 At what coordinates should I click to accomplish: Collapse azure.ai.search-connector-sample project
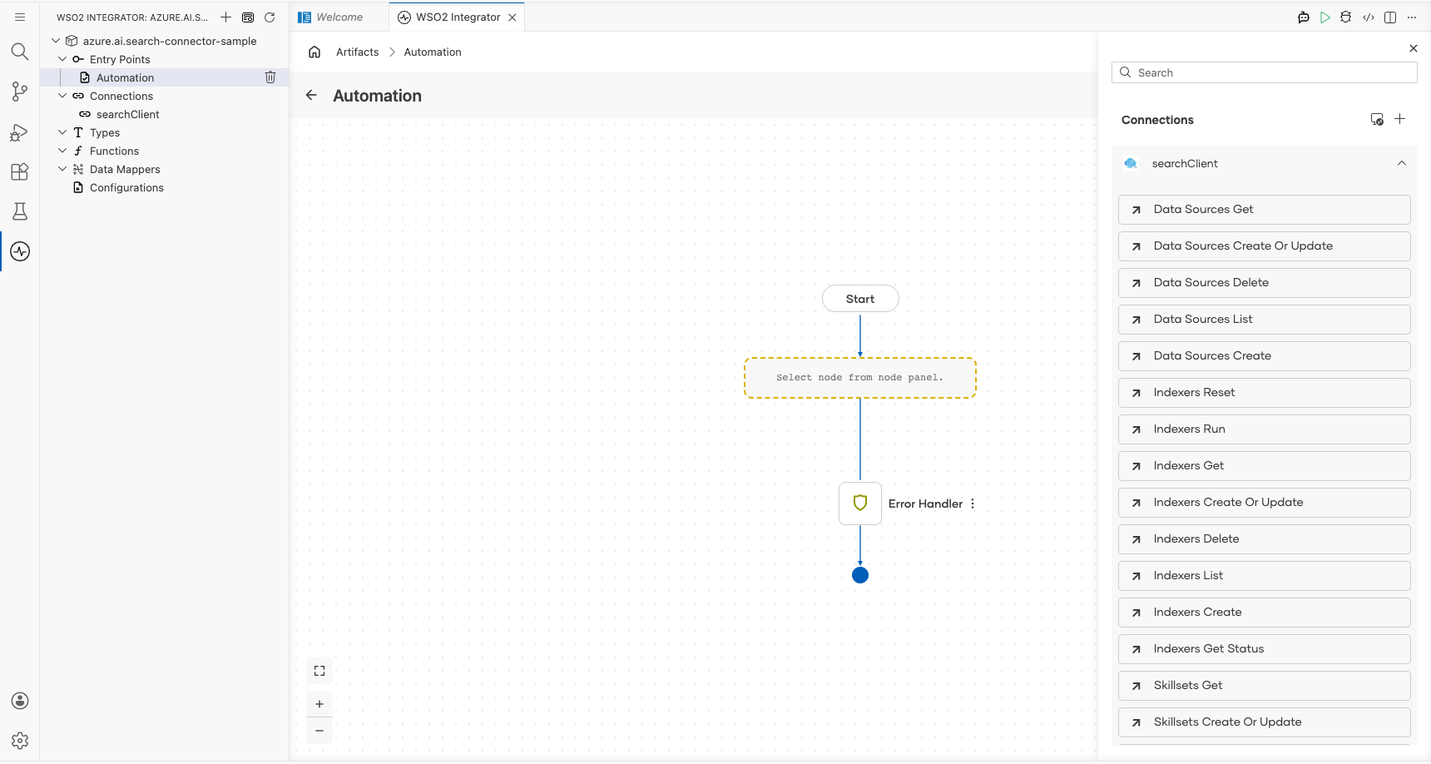(56, 41)
